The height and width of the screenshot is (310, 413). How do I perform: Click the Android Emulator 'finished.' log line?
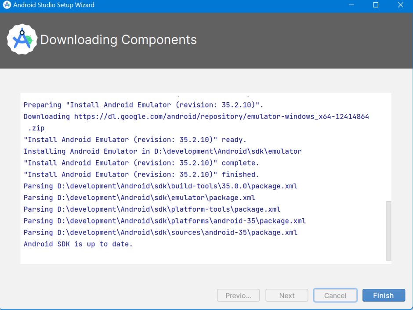click(141, 174)
